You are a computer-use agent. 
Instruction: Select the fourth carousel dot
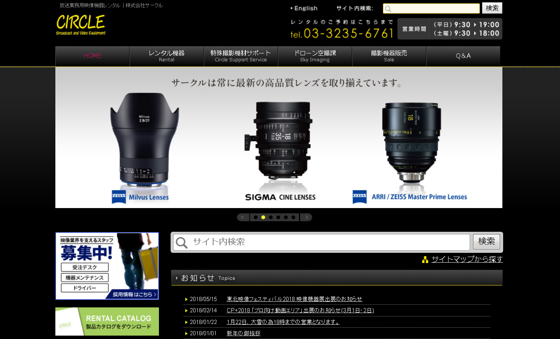[x=278, y=217]
